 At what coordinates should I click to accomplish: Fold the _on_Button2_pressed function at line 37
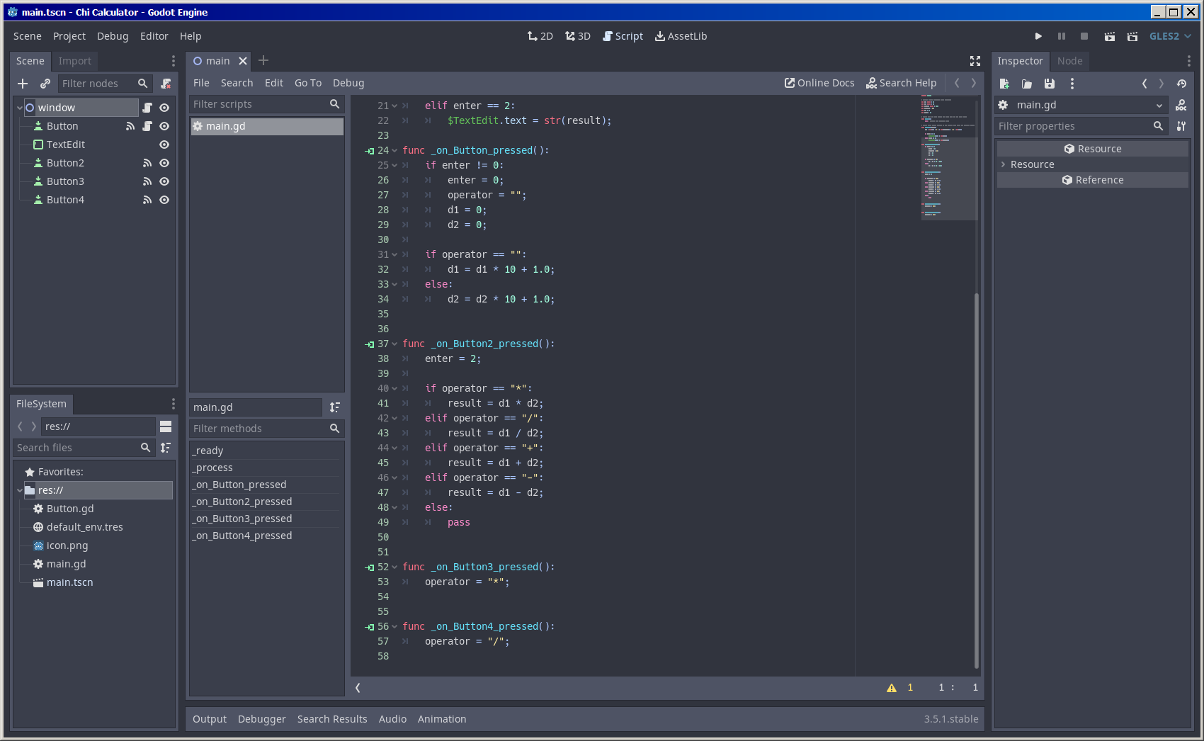tap(394, 344)
